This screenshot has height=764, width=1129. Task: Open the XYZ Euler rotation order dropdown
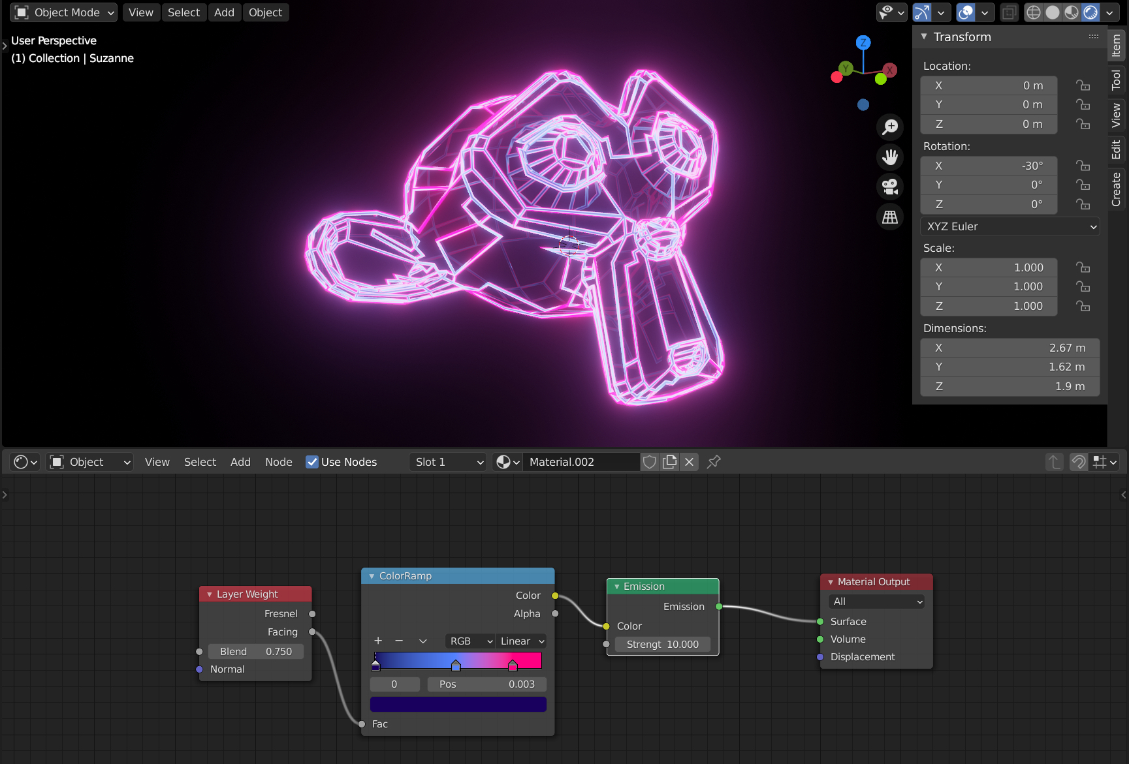point(1010,226)
